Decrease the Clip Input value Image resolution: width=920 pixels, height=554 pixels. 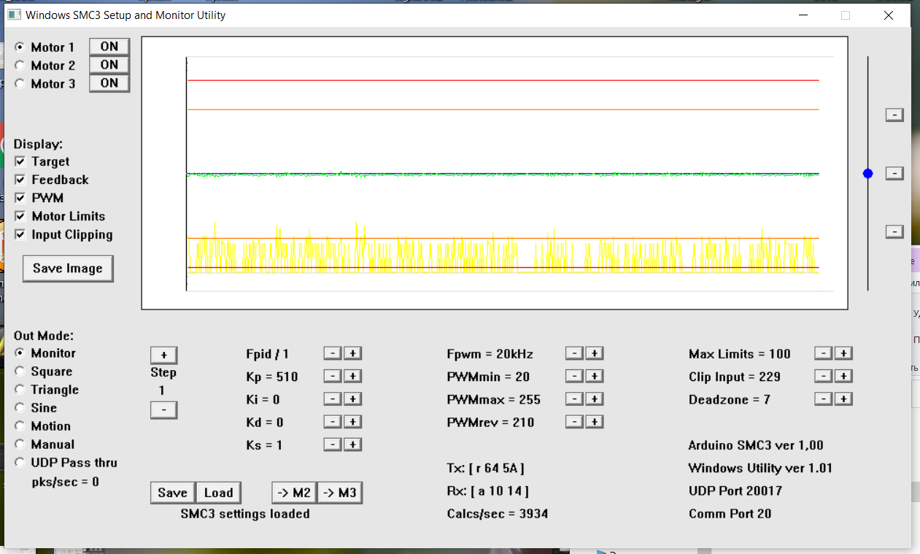tap(823, 376)
